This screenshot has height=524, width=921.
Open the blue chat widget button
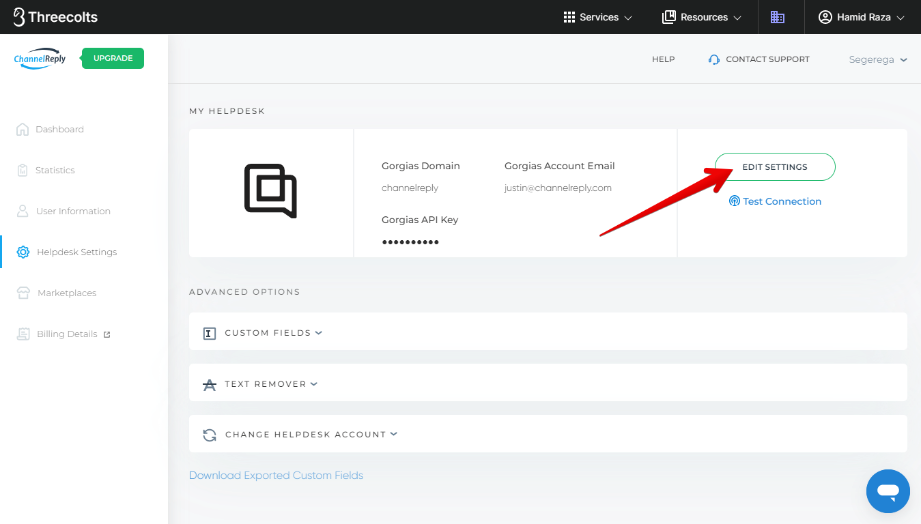(888, 491)
